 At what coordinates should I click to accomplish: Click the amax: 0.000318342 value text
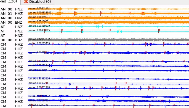40,13
